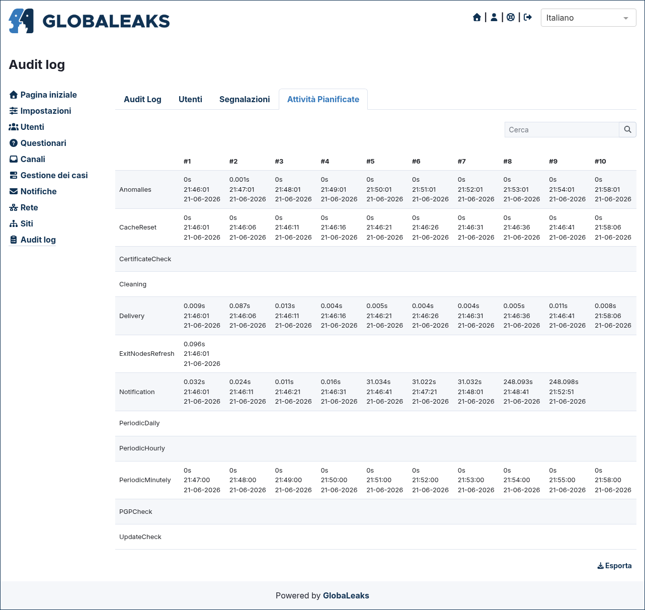This screenshot has height=610, width=645.
Task: Click the sliders icon beside Impostazioni
Action: [14, 111]
